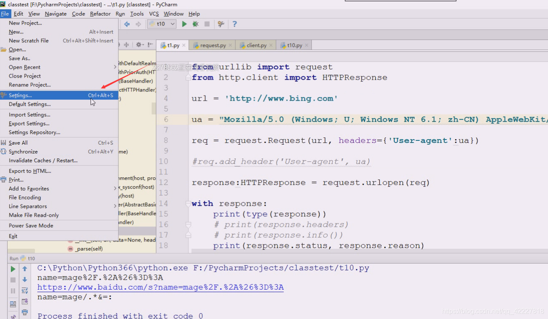Click line number 6 in gutter

coord(166,119)
